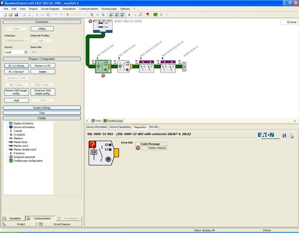Select the first DIL-SWD-32-002 station module
Viewport: 299px width, 233px height.
tap(103, 66)
